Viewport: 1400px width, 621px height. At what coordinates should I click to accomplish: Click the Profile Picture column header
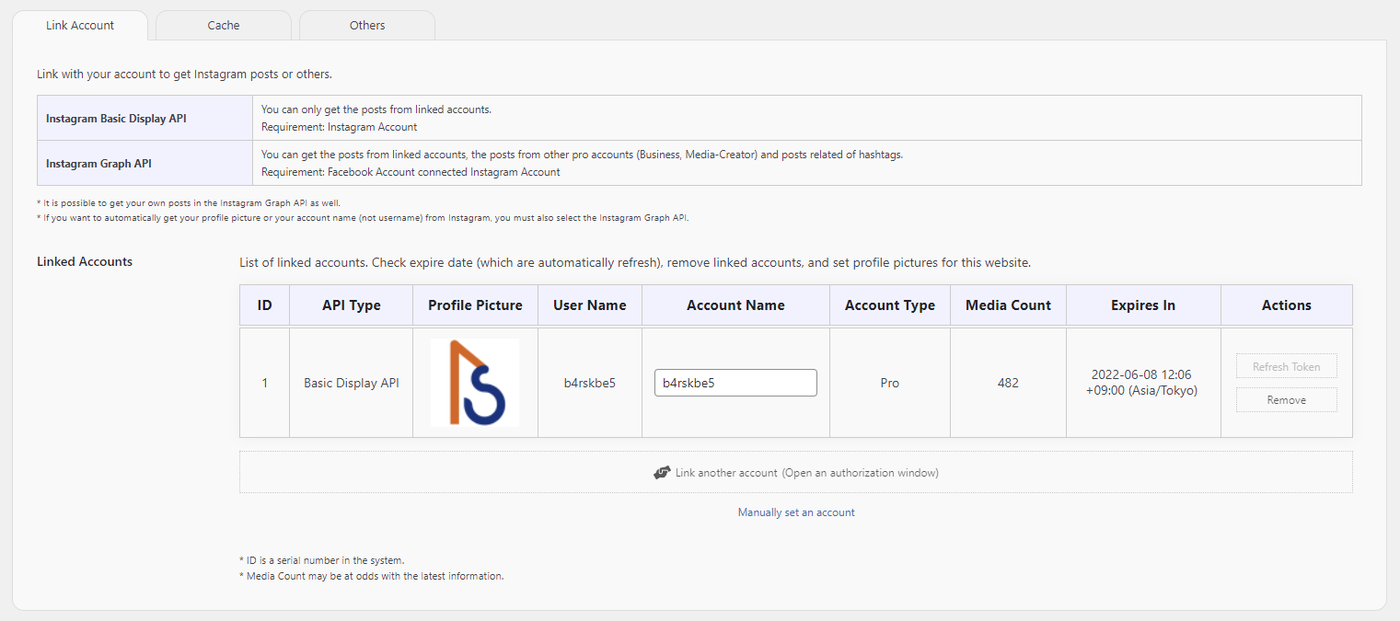(475, 305)
